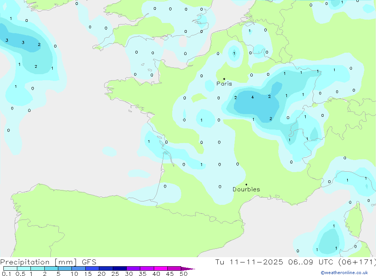Select the Precipitation [mm] GFS title
The height and width of the screenshot is (276, 376).
48,262
